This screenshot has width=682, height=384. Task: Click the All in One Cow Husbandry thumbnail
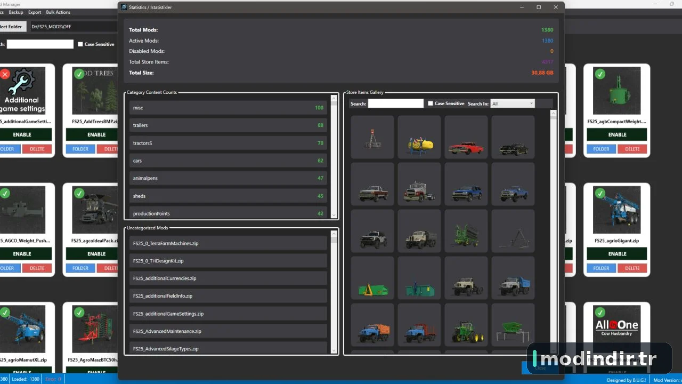pyautogui.click(x=617, y=330)
